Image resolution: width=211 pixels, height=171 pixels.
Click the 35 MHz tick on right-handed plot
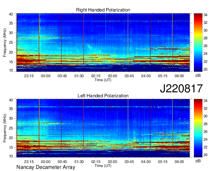pos(11,23)
